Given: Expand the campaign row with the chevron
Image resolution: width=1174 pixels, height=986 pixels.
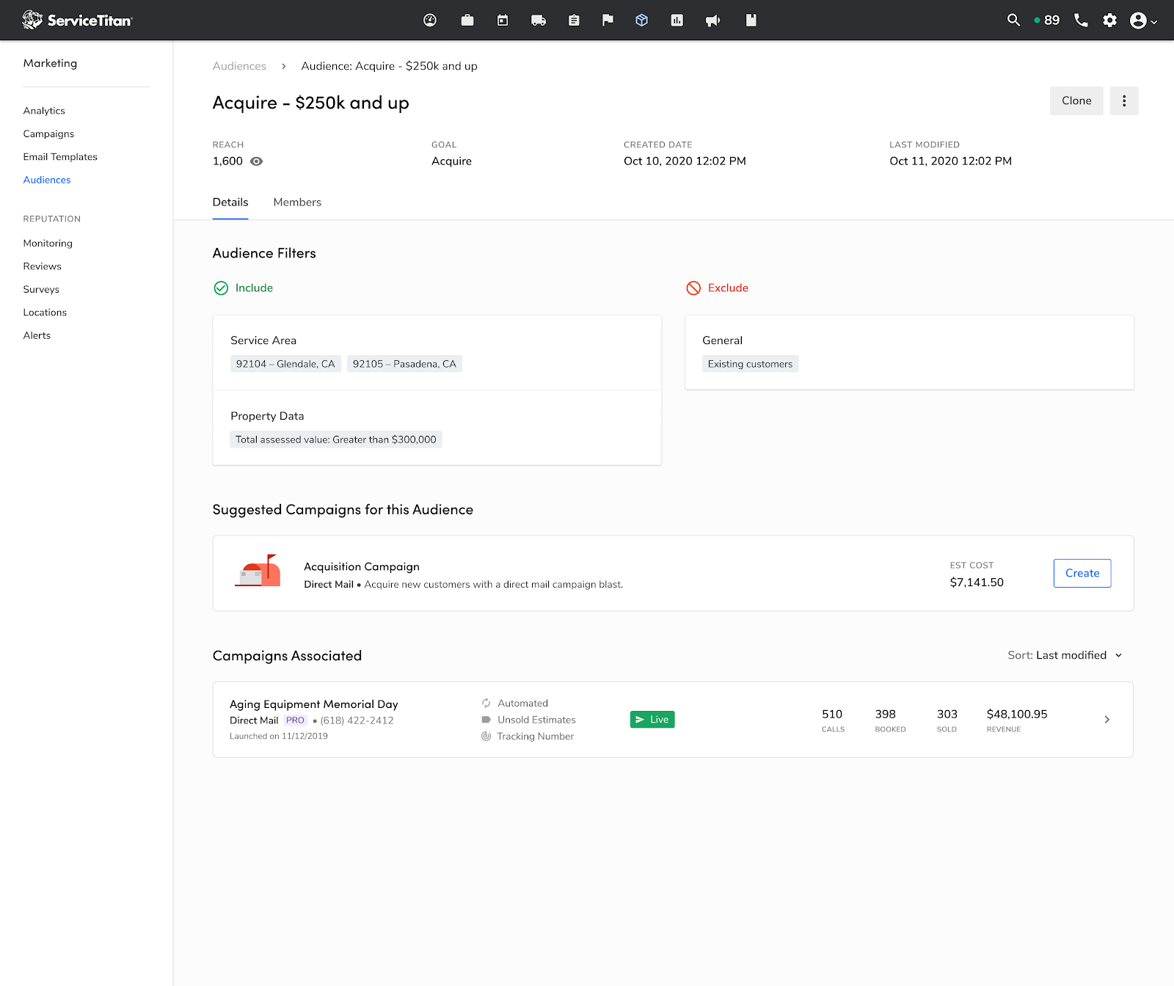Looking at the screenshot, I should click(1107, 720).
